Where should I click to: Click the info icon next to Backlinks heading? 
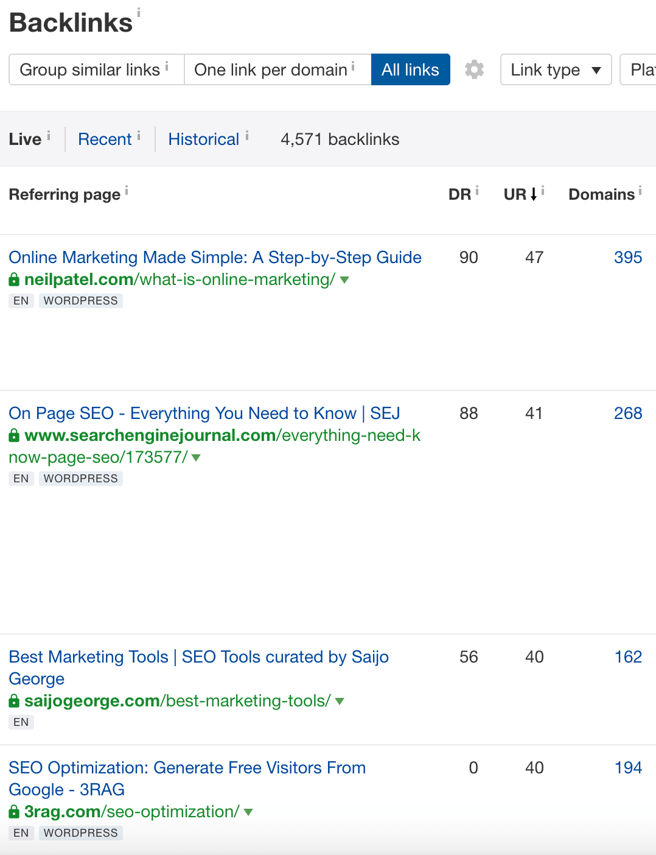[x=139, y=12]
